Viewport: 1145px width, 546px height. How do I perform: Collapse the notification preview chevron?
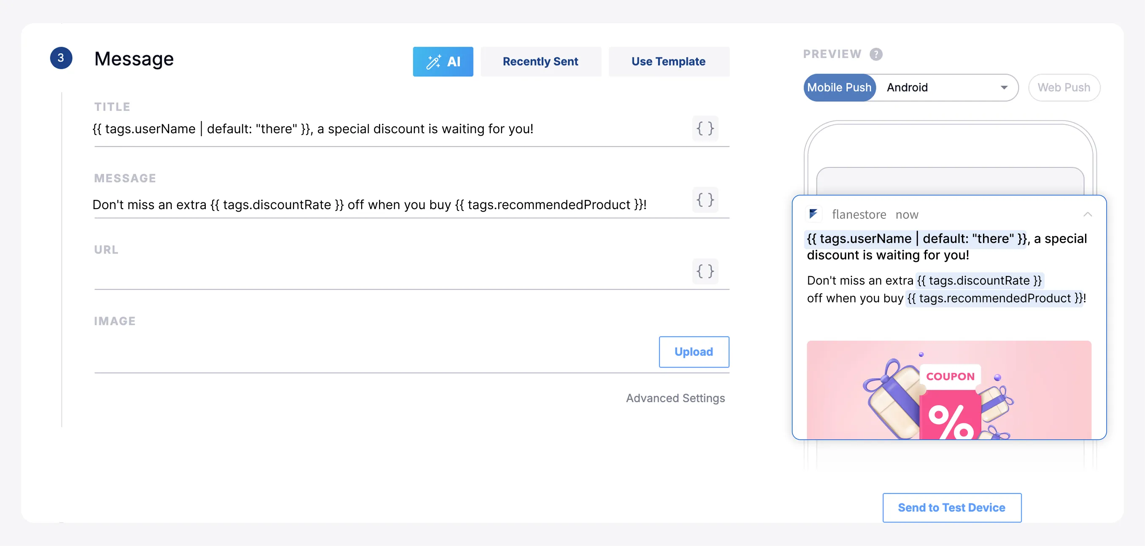click(1087, 214)
